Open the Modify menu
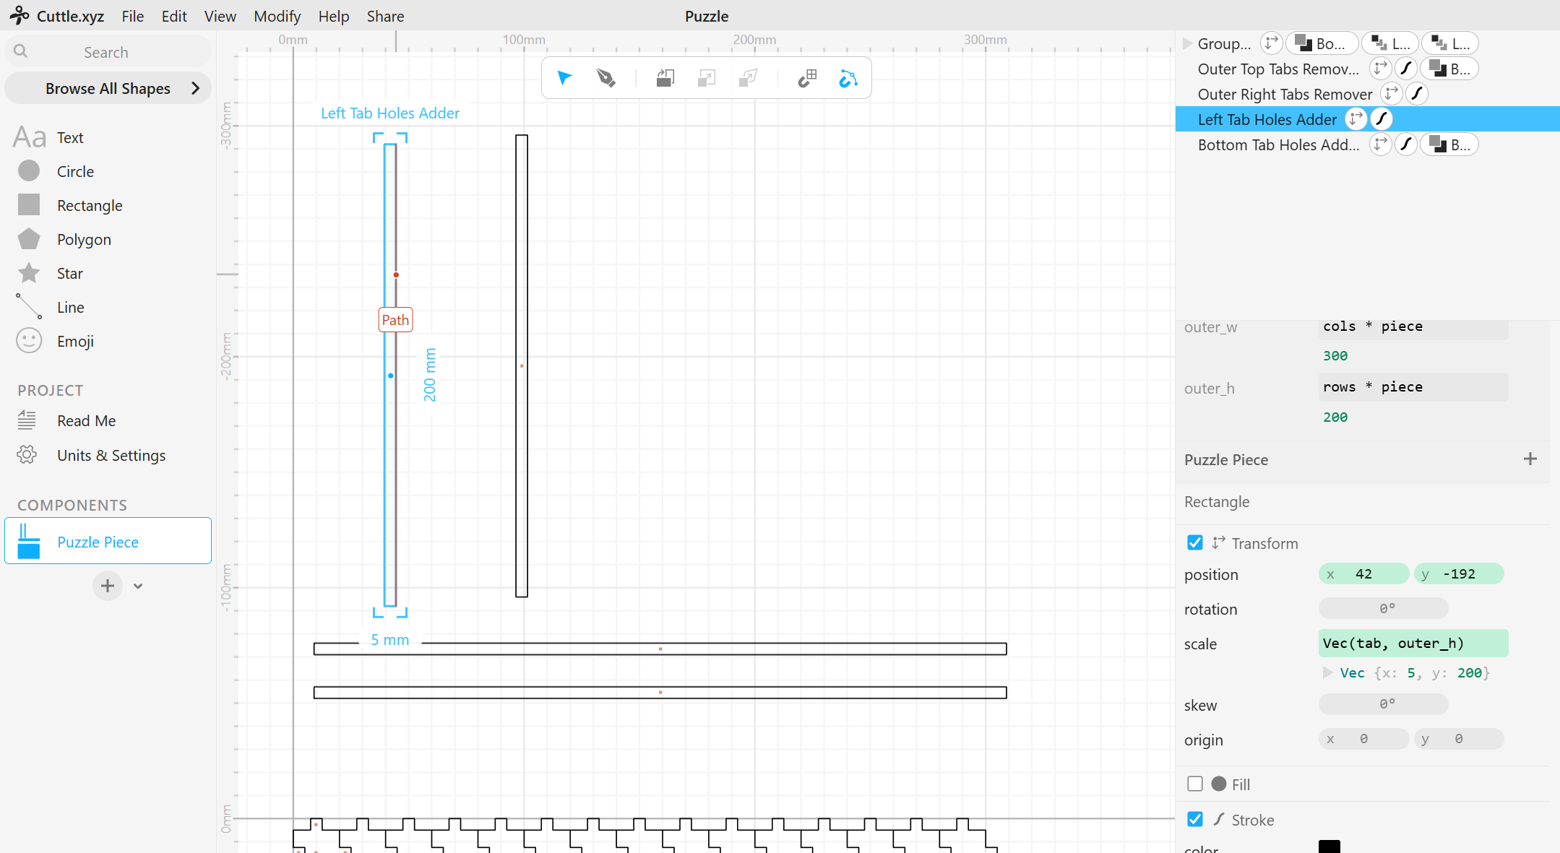This screenshot has width=1560, height=853. [x=277, y=16]
